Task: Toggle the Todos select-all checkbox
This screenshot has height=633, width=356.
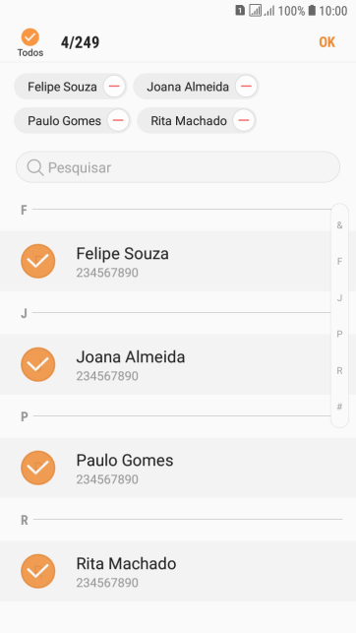Action: click(30, 37)
